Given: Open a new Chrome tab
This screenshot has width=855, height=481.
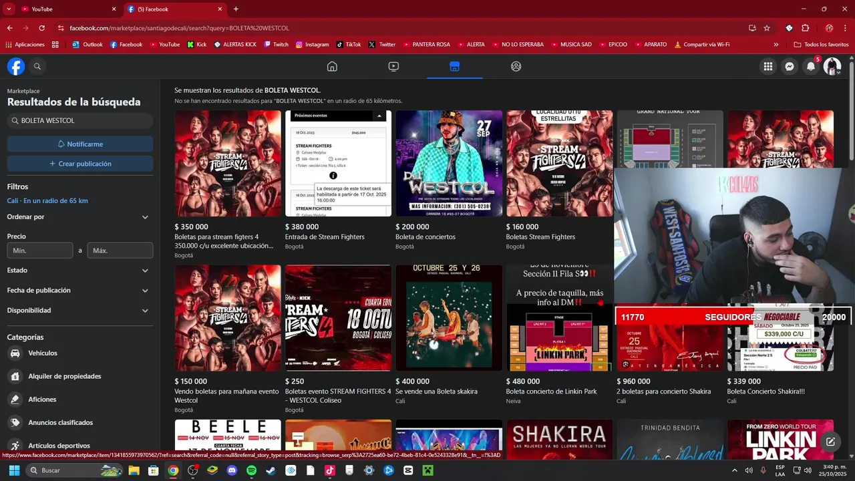Looking at the screenshot, I should 236,9.
